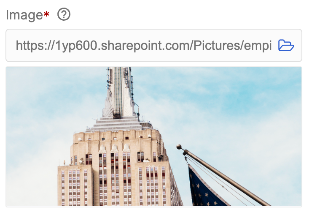Click the circled question mark for Image info
Image resolution: width=312 pixels, height=218 pixels.
click(64, 14)
